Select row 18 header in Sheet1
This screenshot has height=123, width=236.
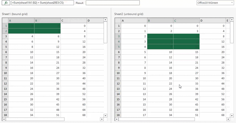pyautogui.click(x=5, y=115)
